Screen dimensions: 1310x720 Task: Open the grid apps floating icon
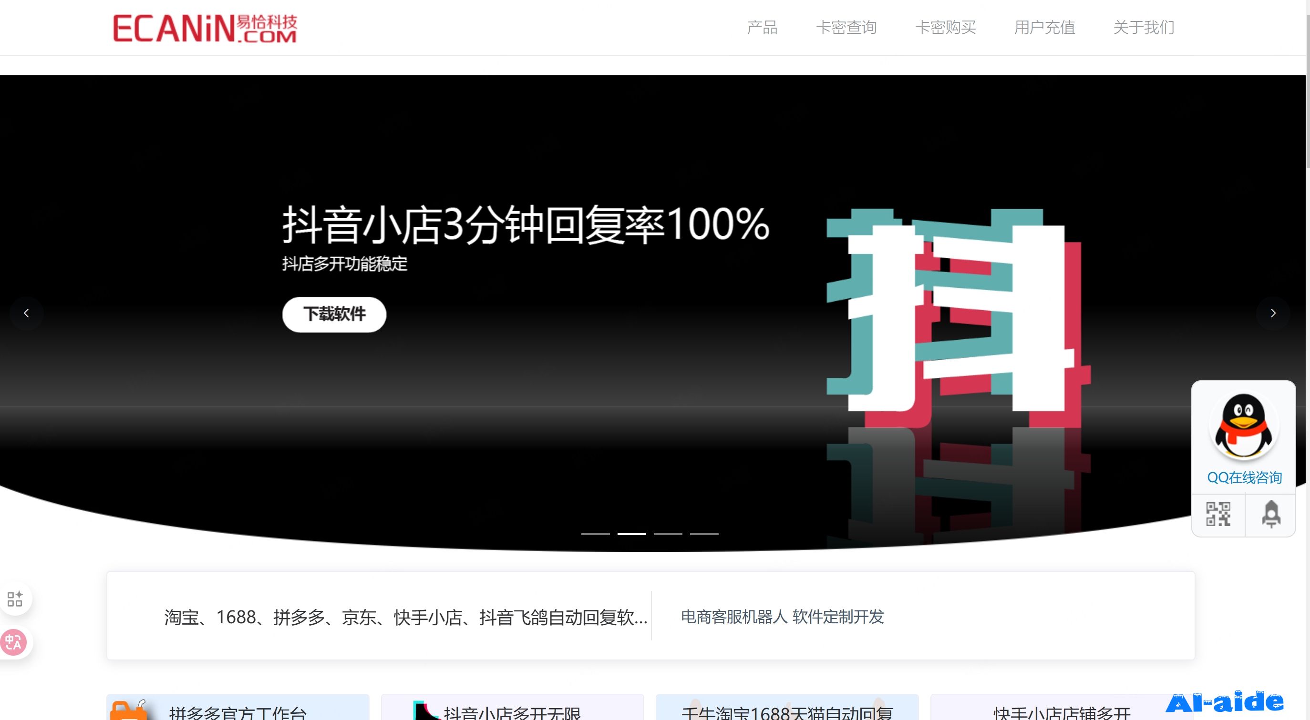tap(15, 598)
